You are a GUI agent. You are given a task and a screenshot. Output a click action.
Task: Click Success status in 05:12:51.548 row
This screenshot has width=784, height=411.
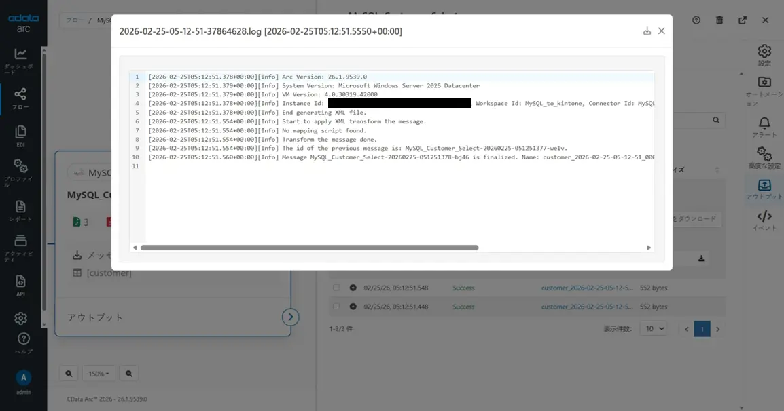463,288
